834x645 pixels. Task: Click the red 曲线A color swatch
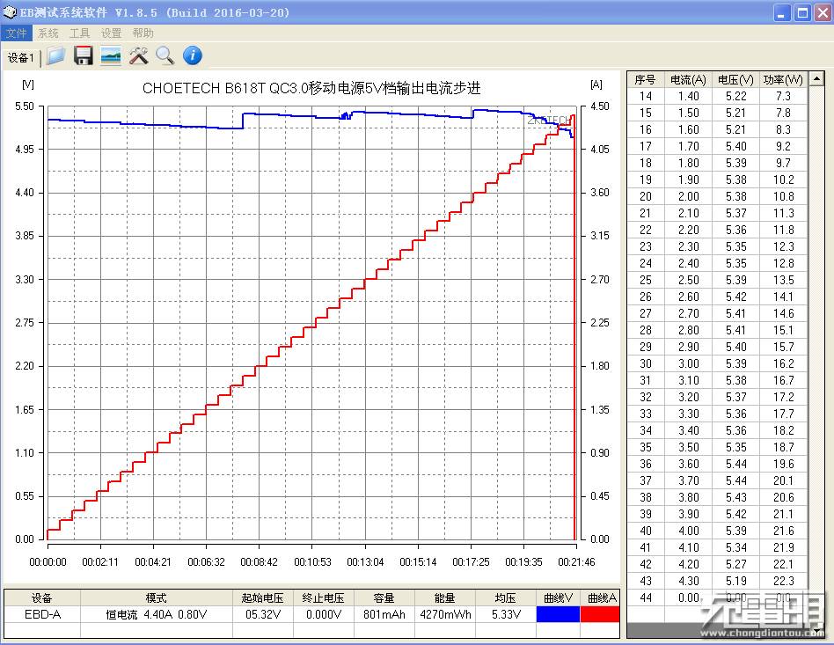click(x=600, y=614)
